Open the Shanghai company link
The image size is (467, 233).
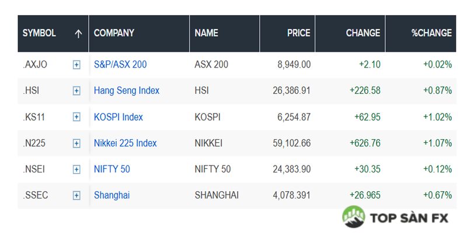click(x=111, y=196)
